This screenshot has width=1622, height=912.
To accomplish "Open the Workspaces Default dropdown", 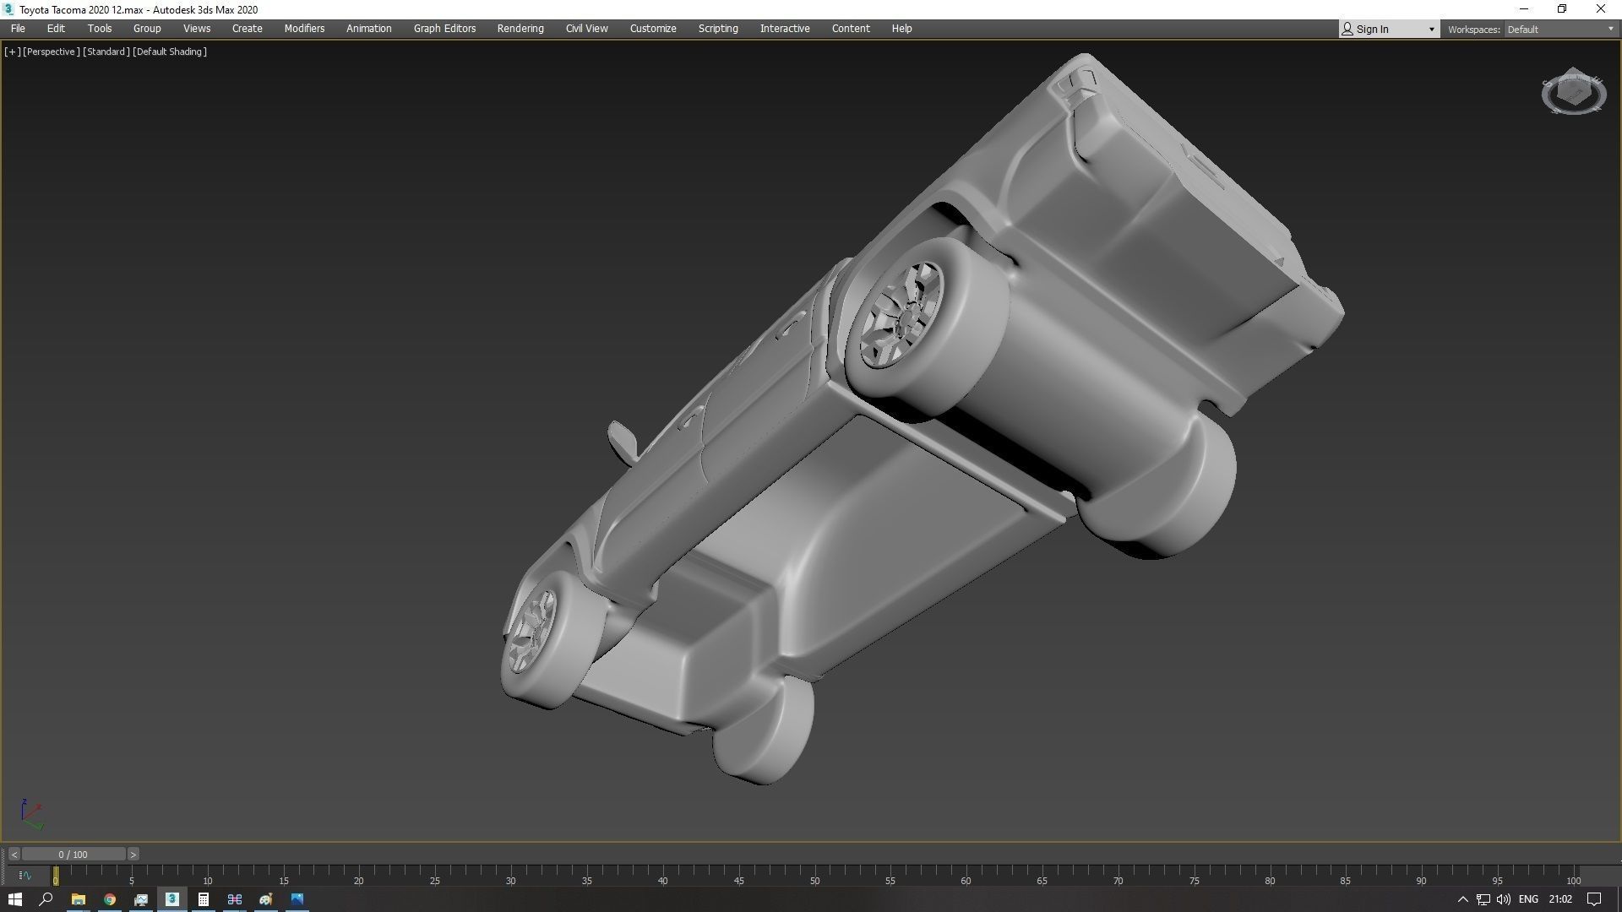I will coord(1559,30).
